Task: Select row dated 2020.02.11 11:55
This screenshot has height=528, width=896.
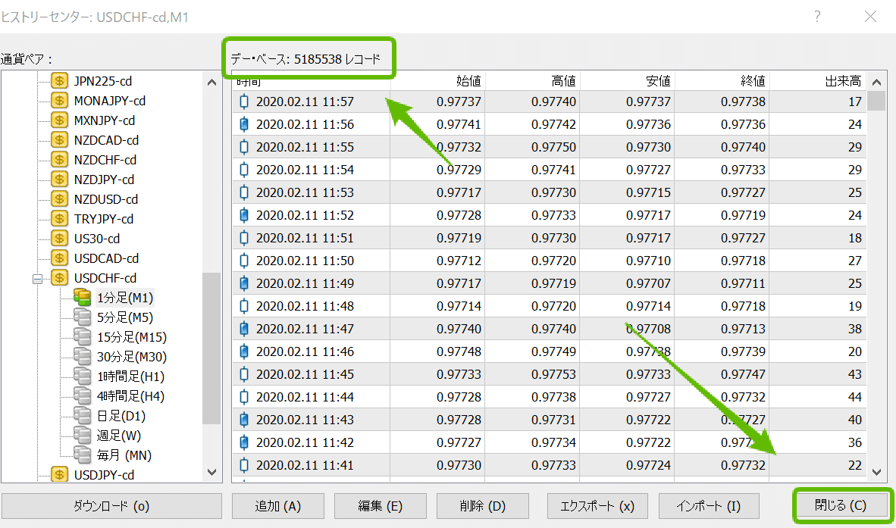Action: pyautogui.click(x=549, y=147)
